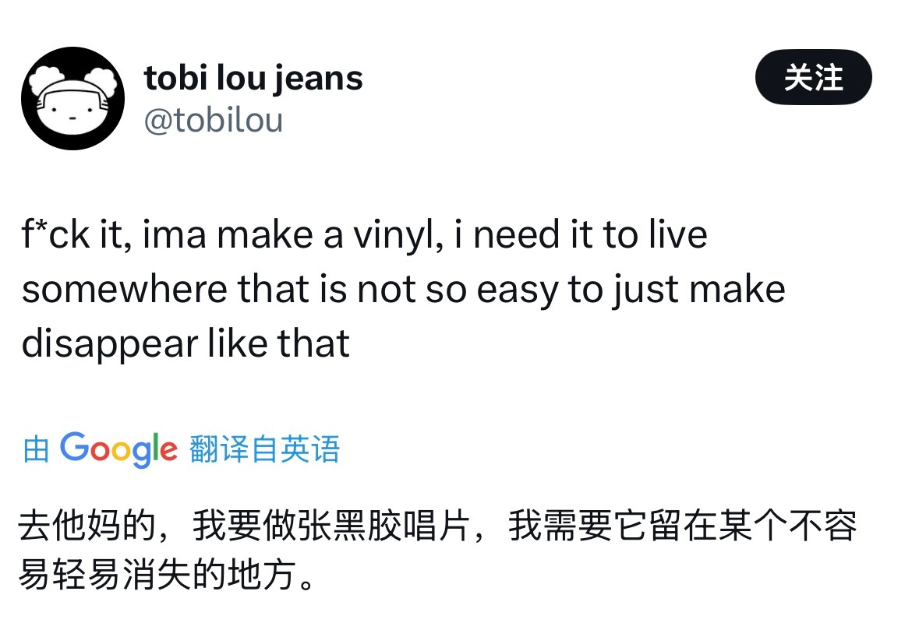
Task: Click the translated line starting "去他妈的"
Action: click(x=437, y=526)
